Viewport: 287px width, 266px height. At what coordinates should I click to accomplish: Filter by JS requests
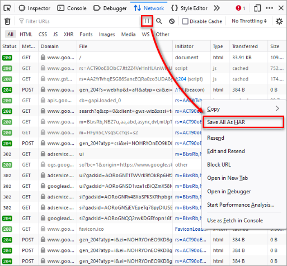(55, 34)
